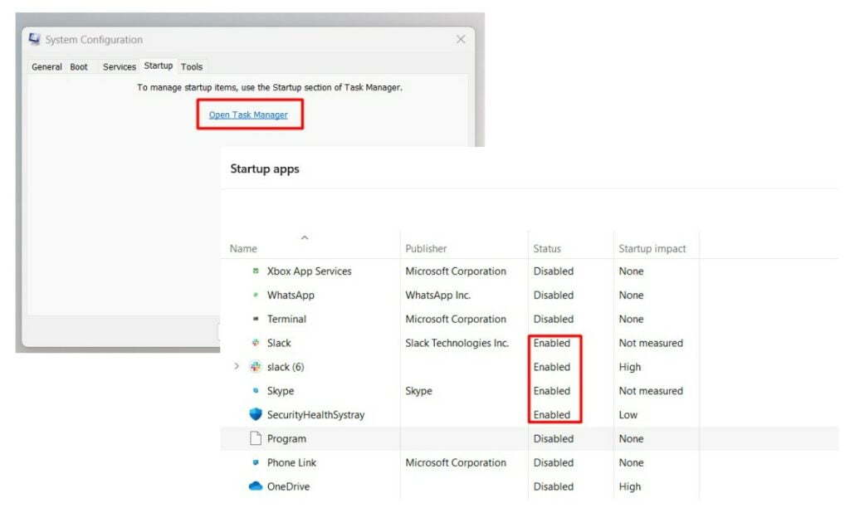This screenshot has width=850, height=513.
Task: Click the Open Task Manager link
Action: click(x=250, y=115)
